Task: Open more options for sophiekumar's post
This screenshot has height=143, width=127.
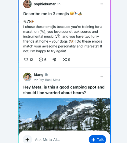Action: click(x=101, y=4)
